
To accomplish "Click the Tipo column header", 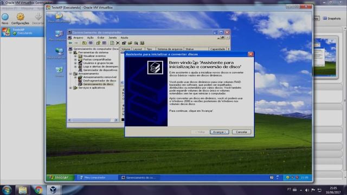I will point(150,49).
